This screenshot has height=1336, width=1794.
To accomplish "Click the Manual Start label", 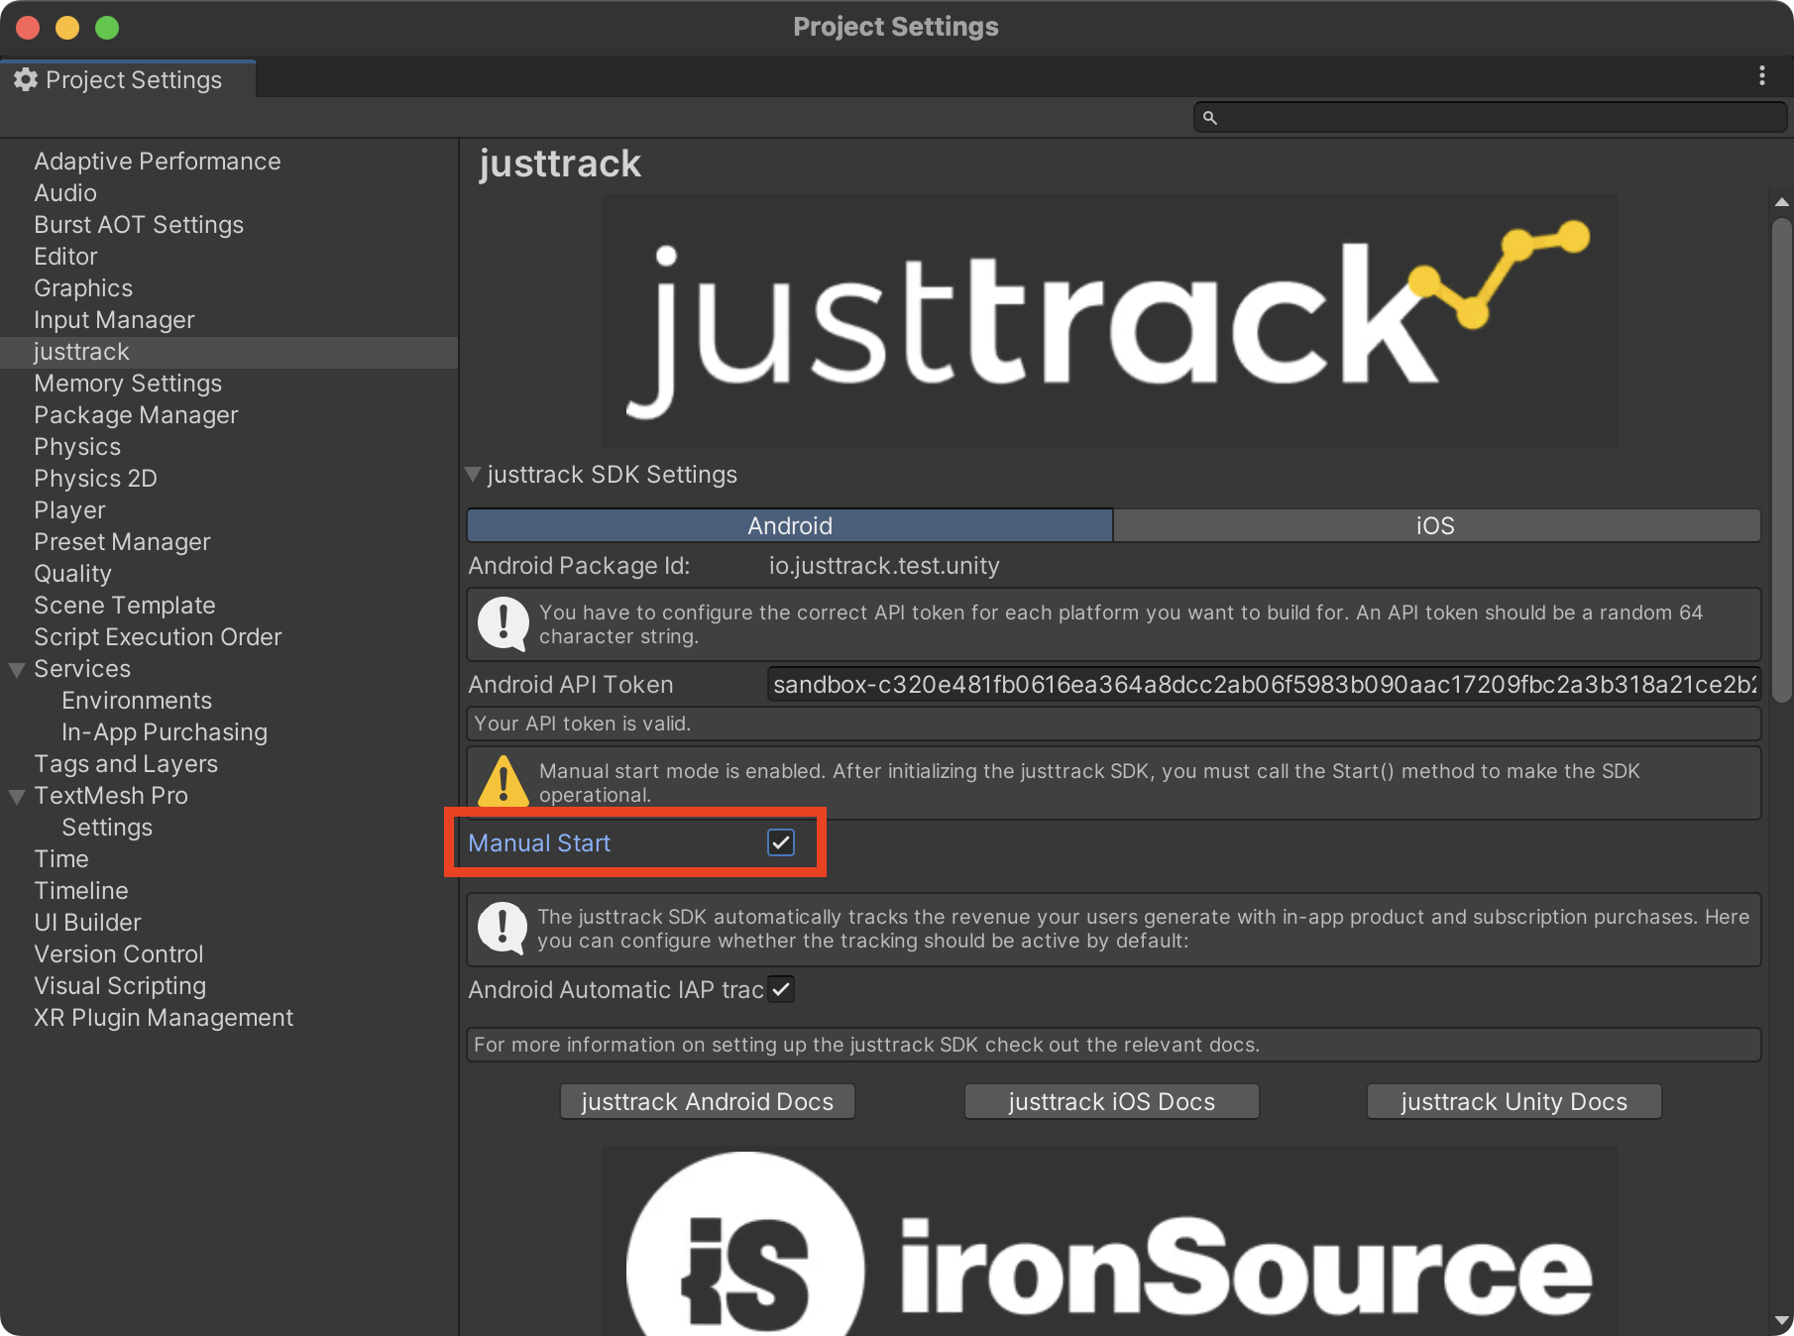I will [x=539, y=842].
